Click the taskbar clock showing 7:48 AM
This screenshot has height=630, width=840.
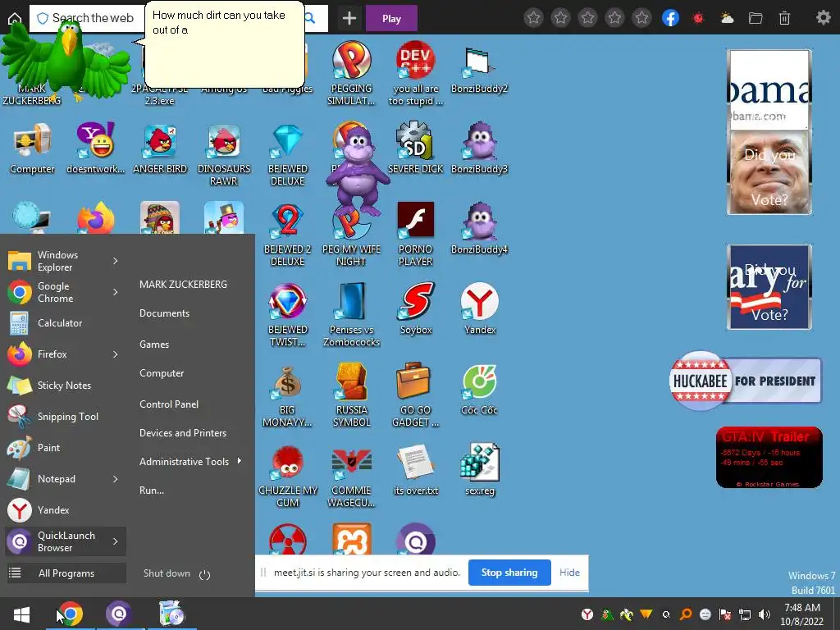pyautogui.click(x=802, y=614)
